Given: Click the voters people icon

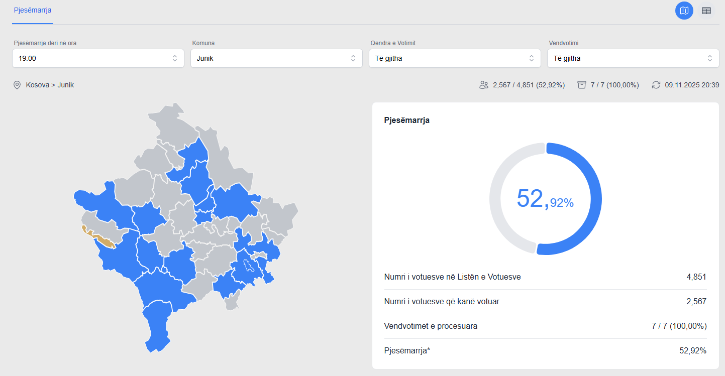Looking at the screenshot, I should (x=484, y=85).
